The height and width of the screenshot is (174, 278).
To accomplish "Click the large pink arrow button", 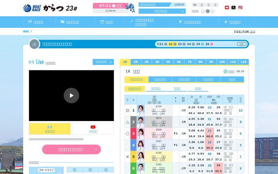I will (x=71, y=150).
